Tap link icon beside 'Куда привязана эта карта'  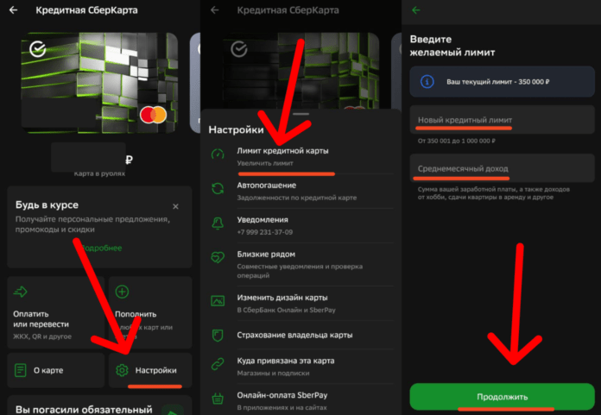(218, 364)
